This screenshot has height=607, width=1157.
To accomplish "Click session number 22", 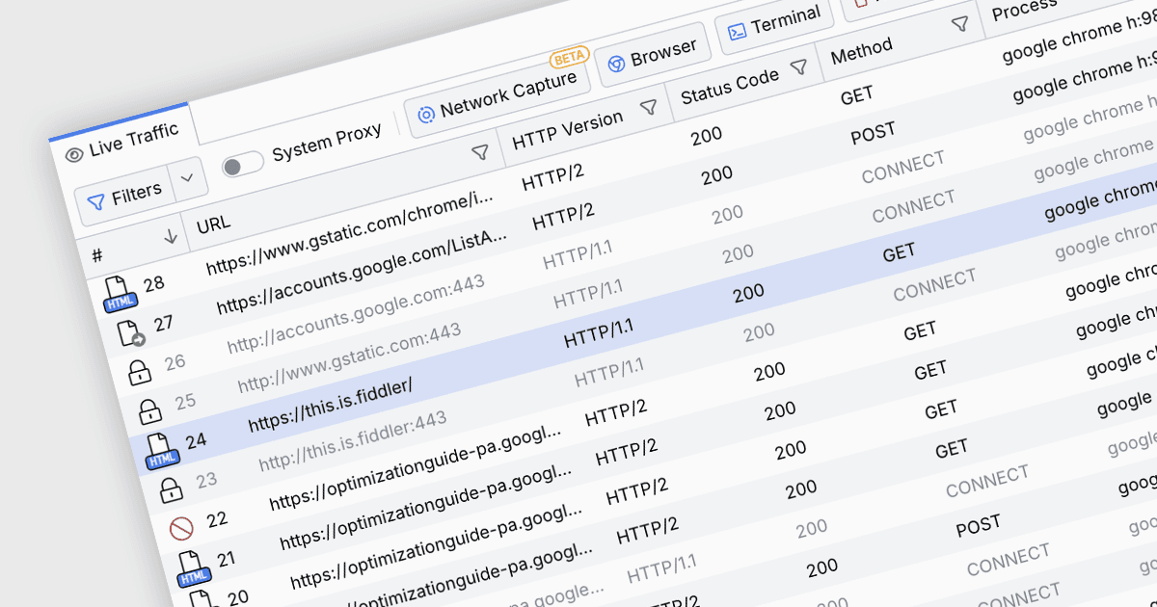I will 217,519.
